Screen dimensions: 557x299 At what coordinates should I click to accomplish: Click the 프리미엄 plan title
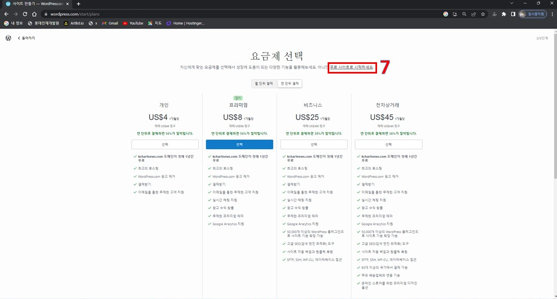click(x=238, y=105)
